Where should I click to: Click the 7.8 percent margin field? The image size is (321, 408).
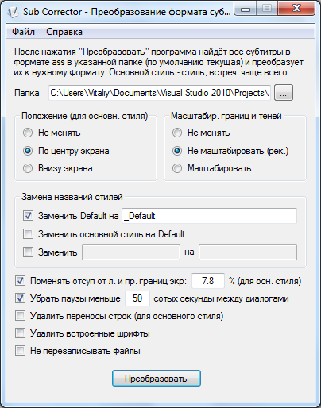tap(208, 281)
